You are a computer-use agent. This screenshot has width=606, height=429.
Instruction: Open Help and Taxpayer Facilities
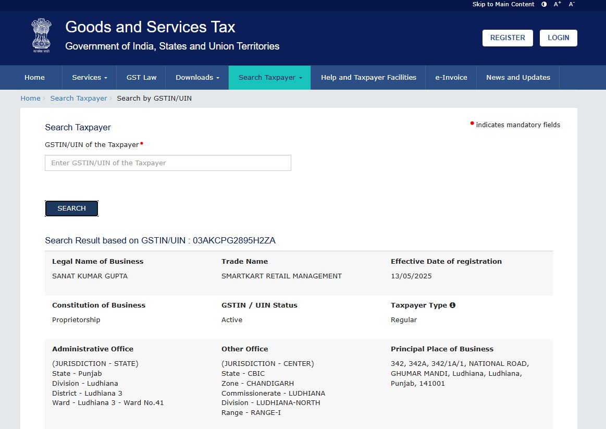click(x=368, y=78)
